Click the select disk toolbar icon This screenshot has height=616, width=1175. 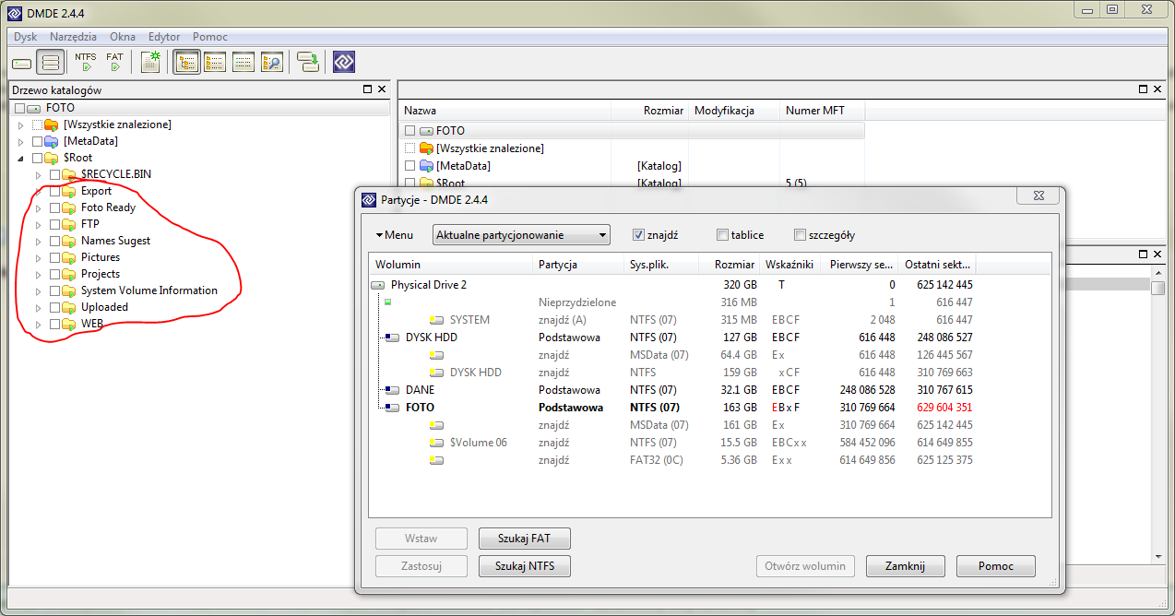point(21,63)
